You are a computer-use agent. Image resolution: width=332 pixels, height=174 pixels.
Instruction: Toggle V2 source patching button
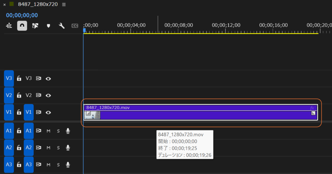[x=9, y=95]
